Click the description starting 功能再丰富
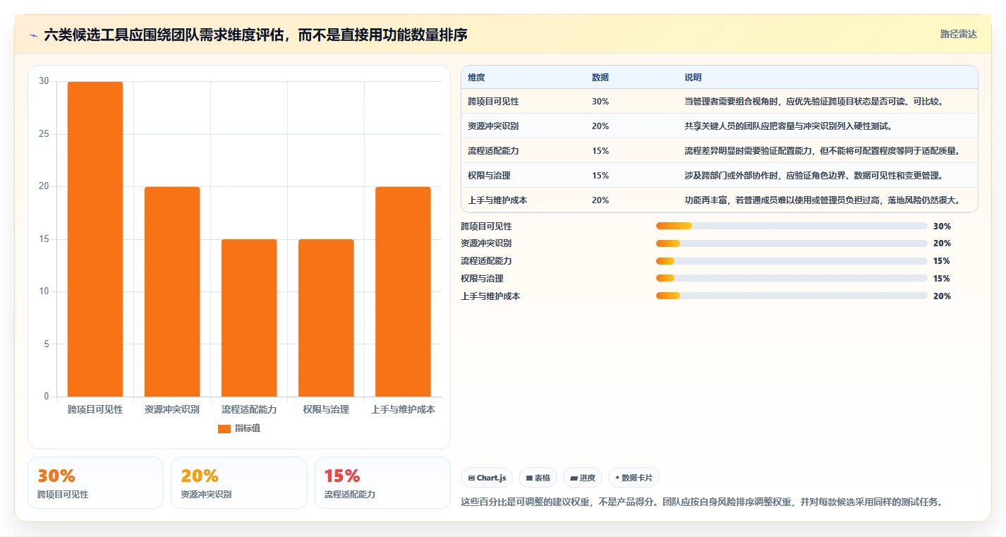The image size is (1006, 537). [822, 200]
